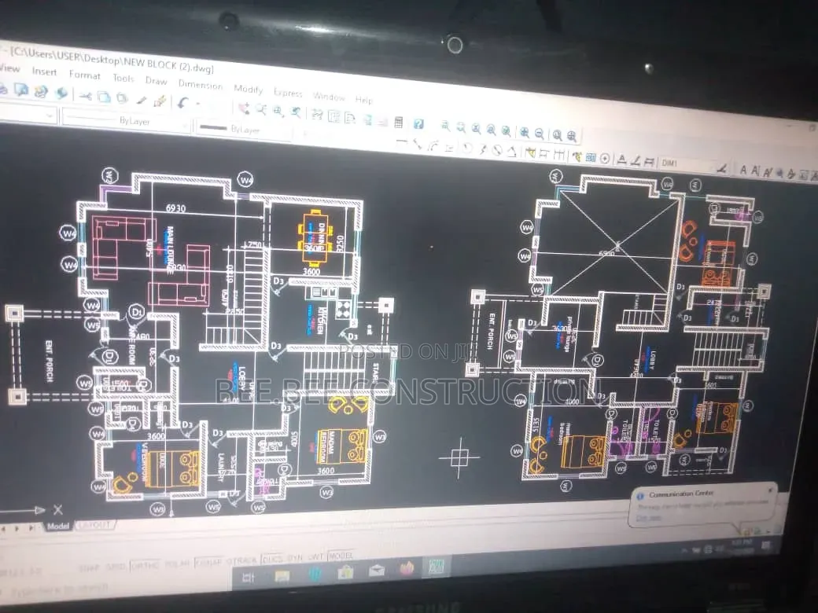The width and height of the screenshot is (818, 613).
Task: Select the Linear dimension tool
Action: 401,142
